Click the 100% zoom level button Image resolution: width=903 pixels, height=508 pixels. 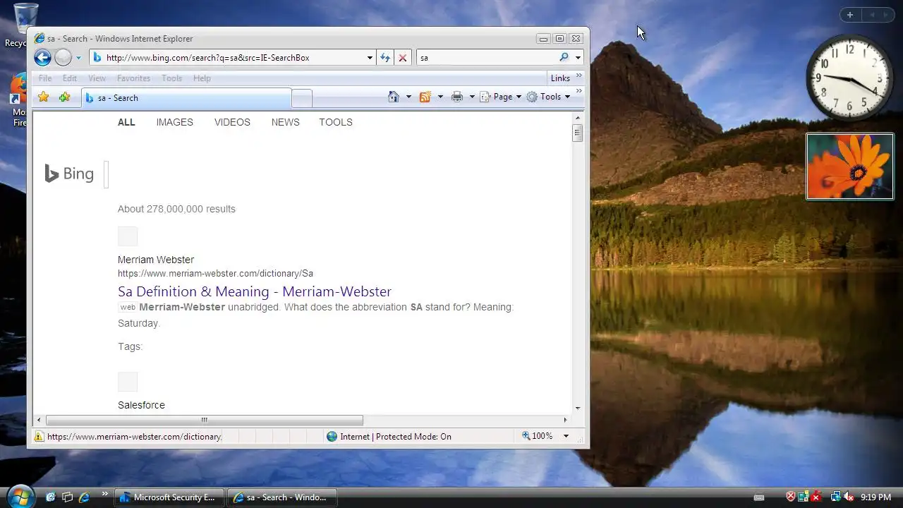click(x=538, y=436)
